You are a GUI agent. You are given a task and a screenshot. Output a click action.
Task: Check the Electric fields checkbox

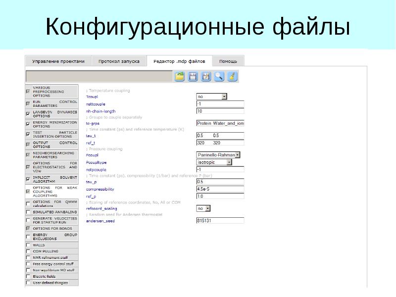click(x=27, y=276)
